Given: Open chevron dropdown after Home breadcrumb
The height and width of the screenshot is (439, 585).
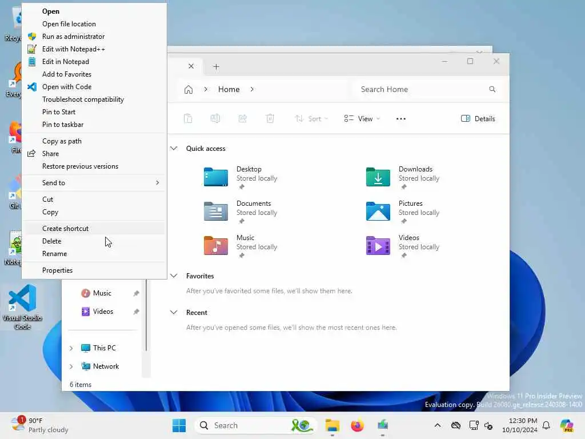Looking at the screenshot, I should tap(252, 89).
